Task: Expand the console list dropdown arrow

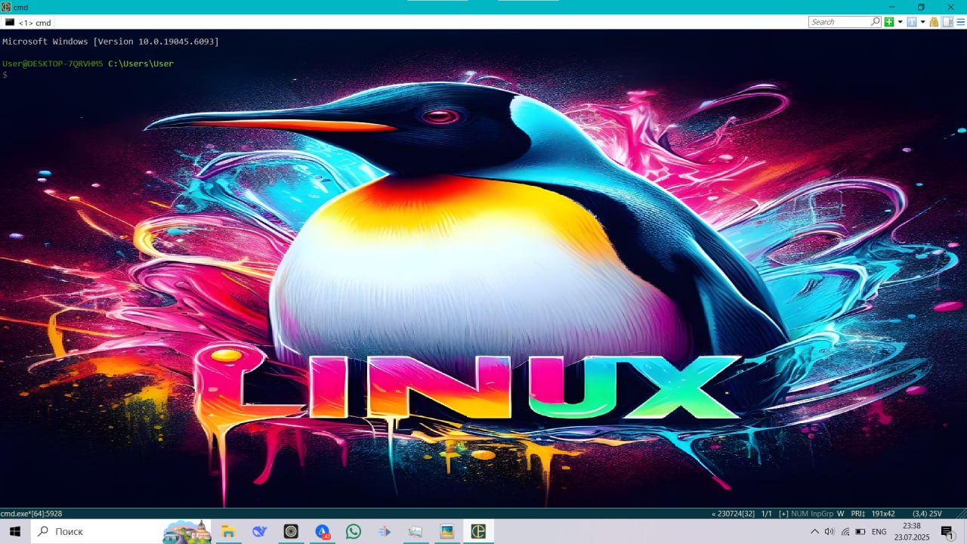Action: [x=922, y=22]
